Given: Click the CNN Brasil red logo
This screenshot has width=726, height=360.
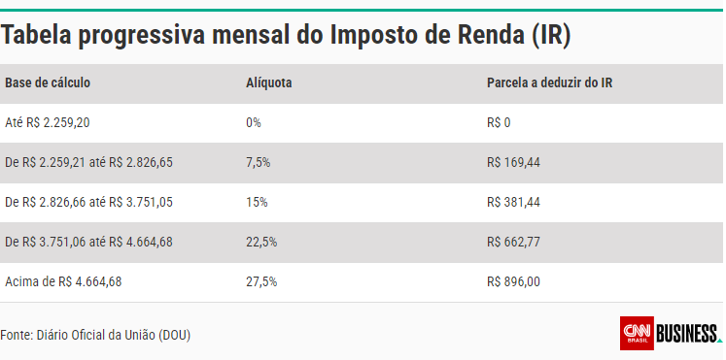Looking at the screenshot, I should pyautogui.click(x=637, y=333).
